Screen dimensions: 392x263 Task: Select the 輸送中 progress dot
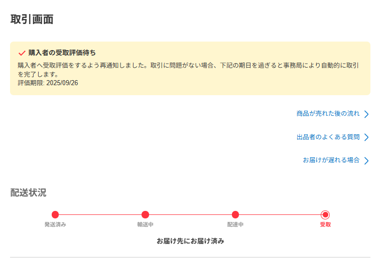point(145,214)
